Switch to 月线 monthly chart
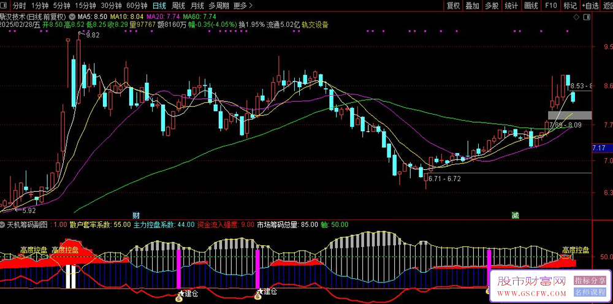The width and height of the screenshot is (613, 304). (x=197, y=6)
